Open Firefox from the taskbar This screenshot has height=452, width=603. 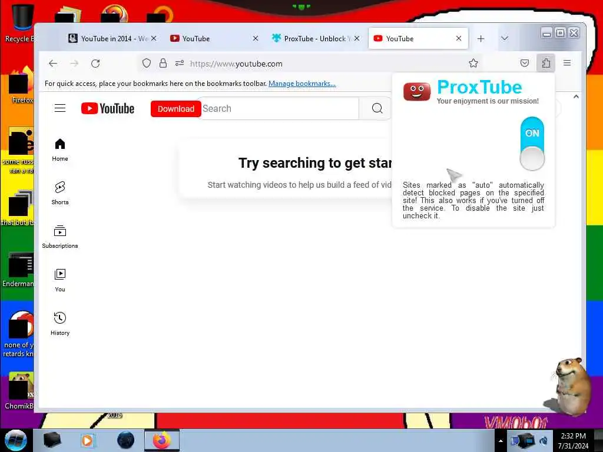[x=162, y=440]
